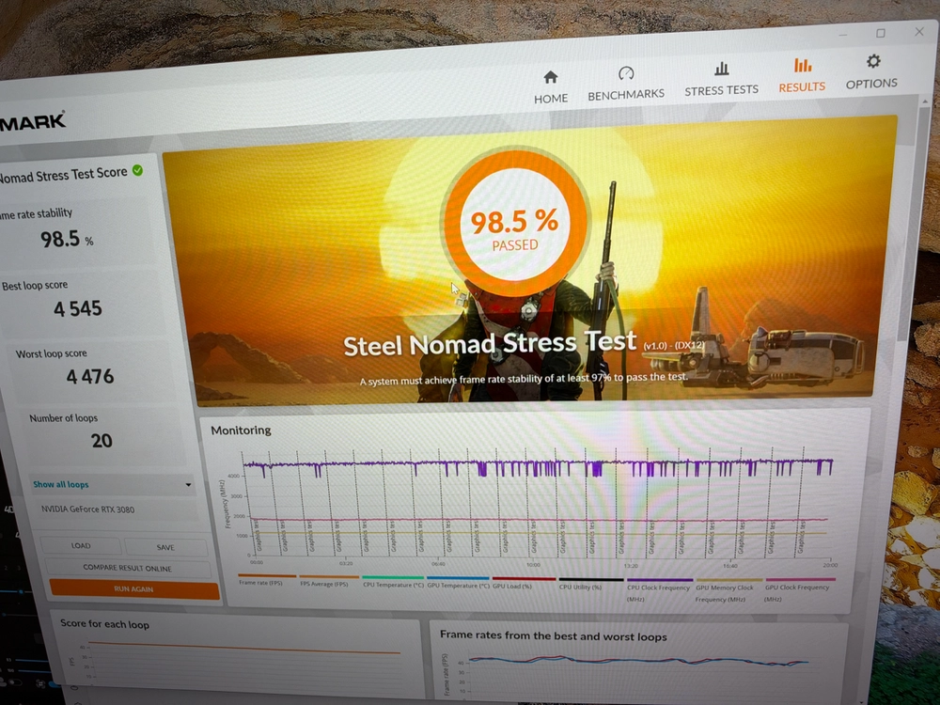Image resolution: width=940 pixels, height=705 pixels.
Task: Click the Worst loop score value 4 476
Action: pos(90,377)
